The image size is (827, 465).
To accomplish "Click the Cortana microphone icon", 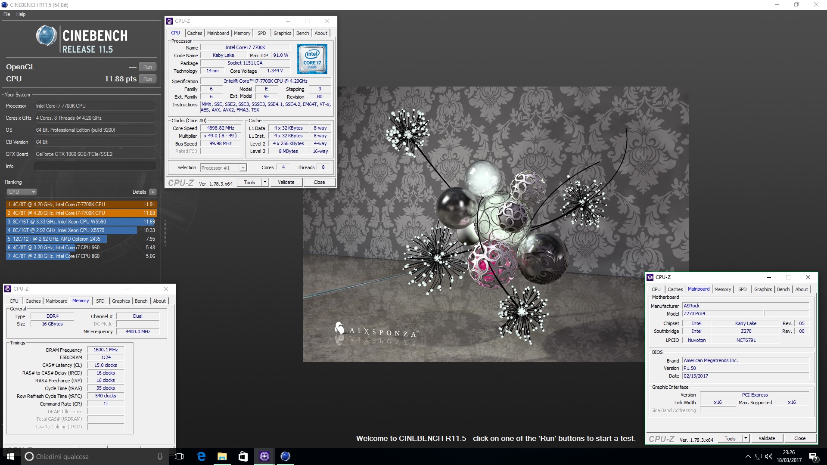I will pos(160,456).
